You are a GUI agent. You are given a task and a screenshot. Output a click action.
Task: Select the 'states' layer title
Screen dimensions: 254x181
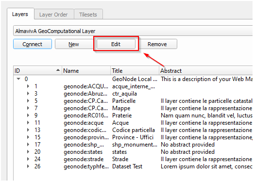[x=119, y=152]
